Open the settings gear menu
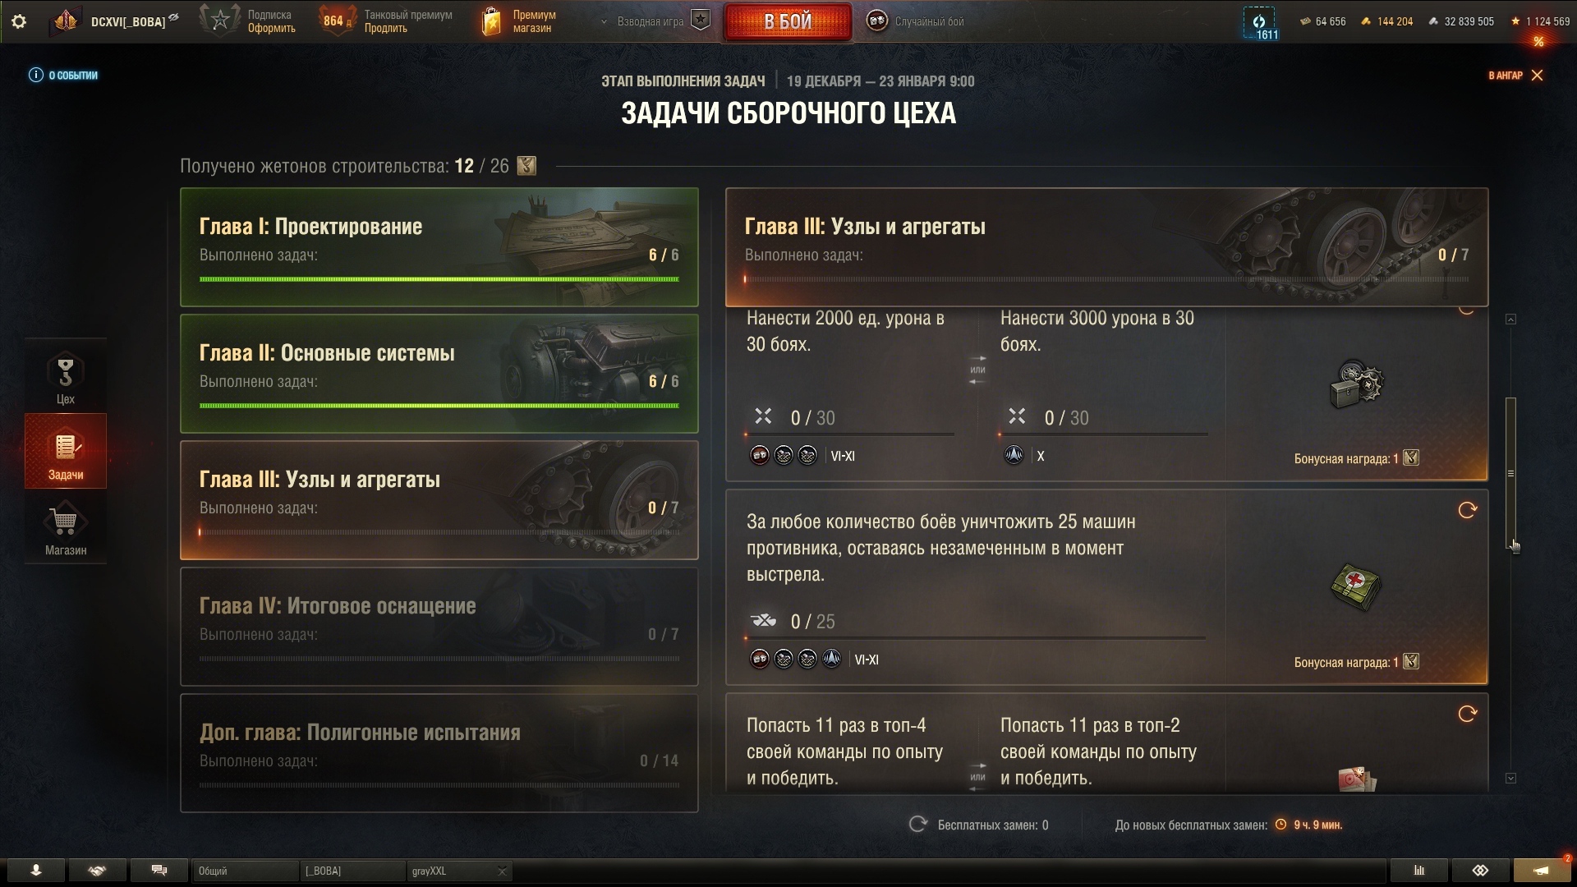 (19, 21)
